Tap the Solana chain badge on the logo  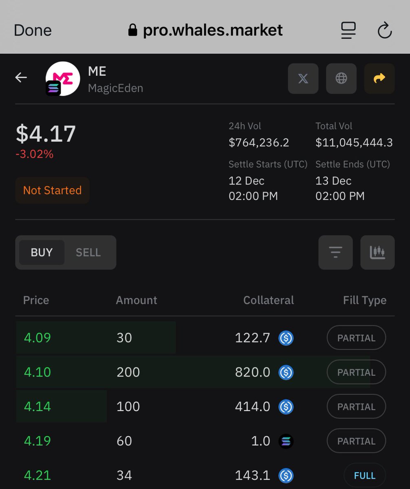[x=53, y=88]
